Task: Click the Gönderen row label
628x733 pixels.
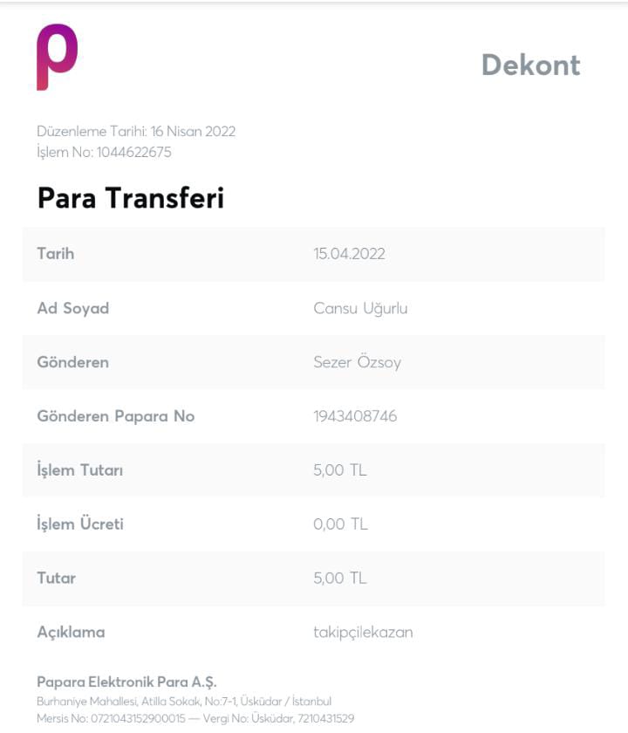Action: pyautogui.click(x=73, y=362)
